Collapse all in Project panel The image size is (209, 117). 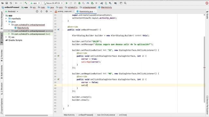tap(41, 12)
